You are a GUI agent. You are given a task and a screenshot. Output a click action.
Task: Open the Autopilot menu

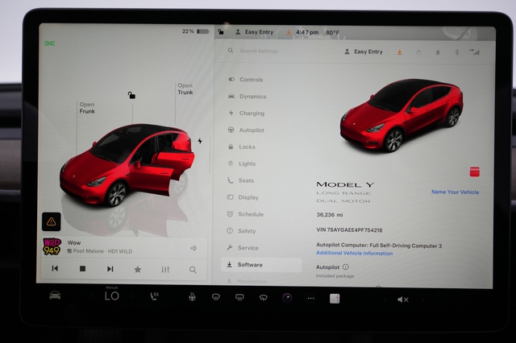coord(246,130)
